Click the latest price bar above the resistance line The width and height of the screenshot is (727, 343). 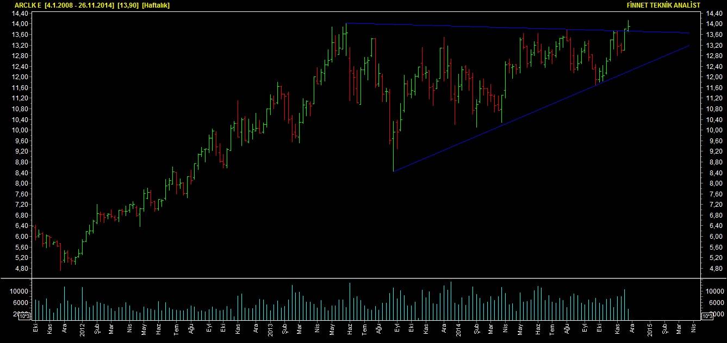click(x=628, y=25)
